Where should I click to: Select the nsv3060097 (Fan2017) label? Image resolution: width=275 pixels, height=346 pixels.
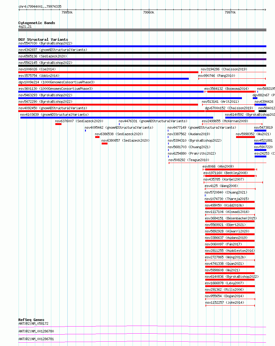click(223, 244)
